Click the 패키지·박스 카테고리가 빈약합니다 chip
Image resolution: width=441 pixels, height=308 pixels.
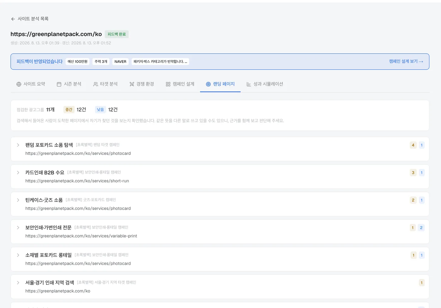pyautogui.click(x=160, y=61)
